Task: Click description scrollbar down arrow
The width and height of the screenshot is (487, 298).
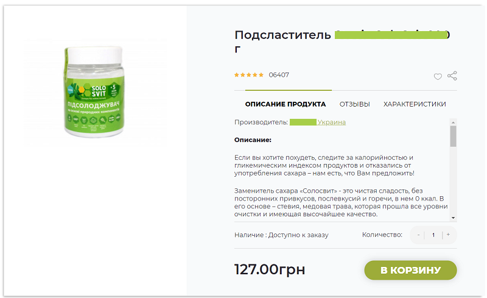Action: [x=453, y=218]
